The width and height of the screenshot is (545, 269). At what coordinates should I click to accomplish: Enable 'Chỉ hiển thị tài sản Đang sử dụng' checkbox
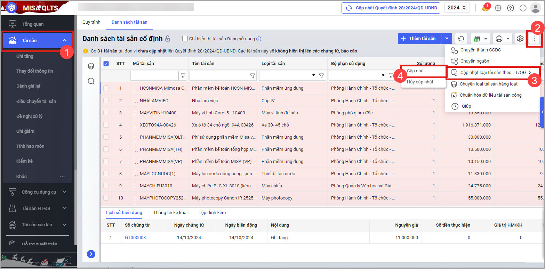coord(185,39)
